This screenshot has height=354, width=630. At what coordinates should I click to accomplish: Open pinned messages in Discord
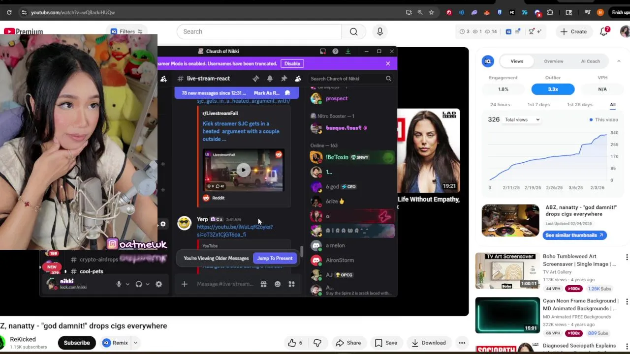click(x=284, y=79)
